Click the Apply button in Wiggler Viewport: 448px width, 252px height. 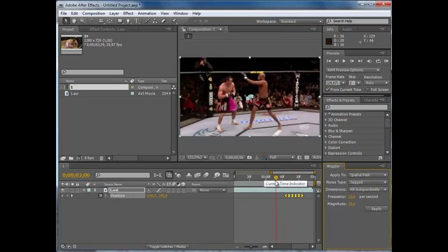[376, 209]
